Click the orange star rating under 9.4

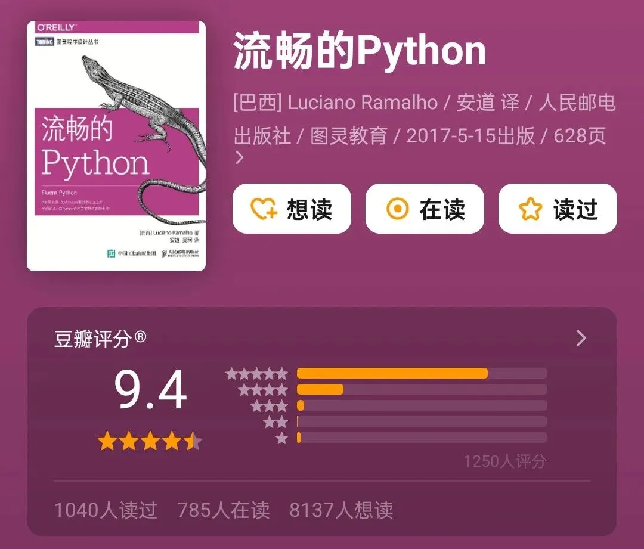click(x=150, y=441)
